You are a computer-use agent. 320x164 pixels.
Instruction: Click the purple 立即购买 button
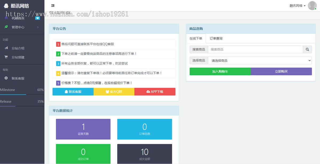point(281,72)
